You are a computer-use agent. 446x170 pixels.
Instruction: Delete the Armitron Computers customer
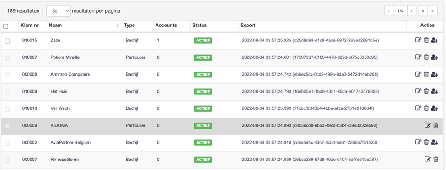pos(426,74)
